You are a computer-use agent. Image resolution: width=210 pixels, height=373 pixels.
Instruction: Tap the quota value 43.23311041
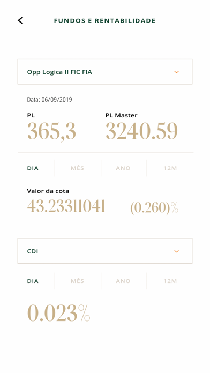coord(66,206)
